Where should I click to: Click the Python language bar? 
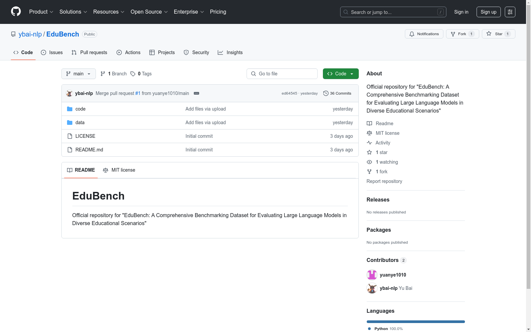click(416, 322)
